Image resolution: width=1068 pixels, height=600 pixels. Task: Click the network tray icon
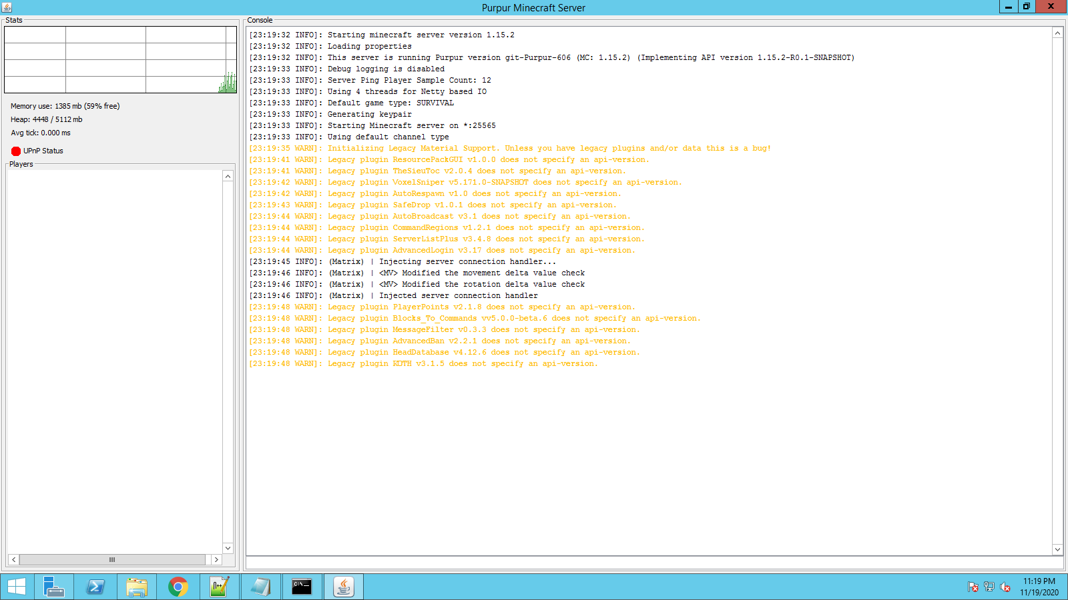coord(989,587)
